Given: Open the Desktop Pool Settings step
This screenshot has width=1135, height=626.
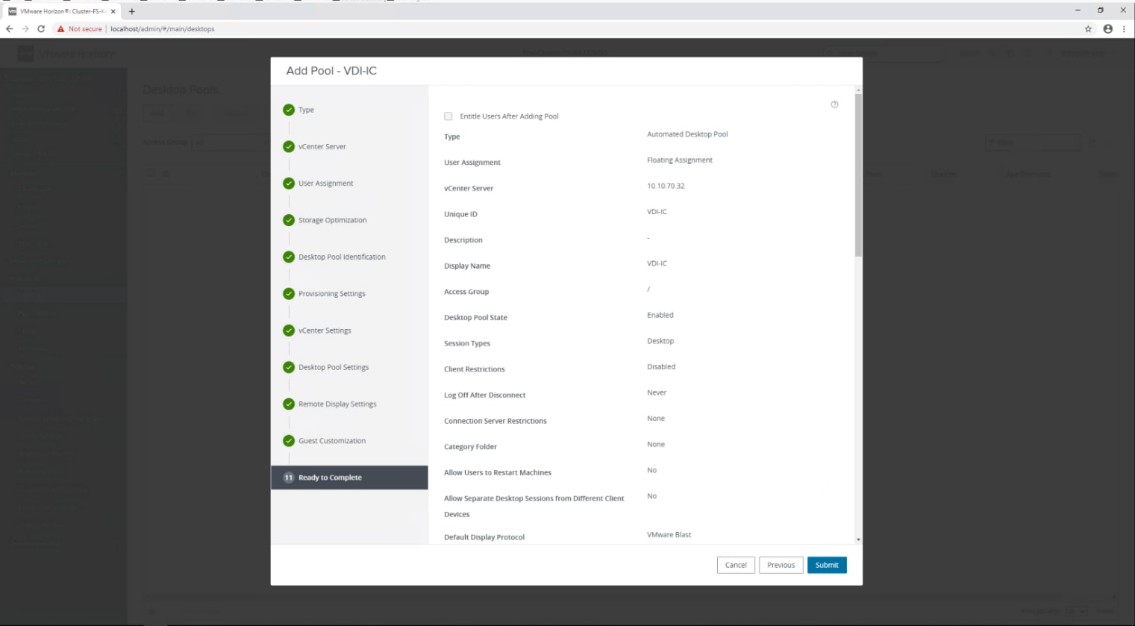Looking at the screenshot, I should (x=334, y=367).
